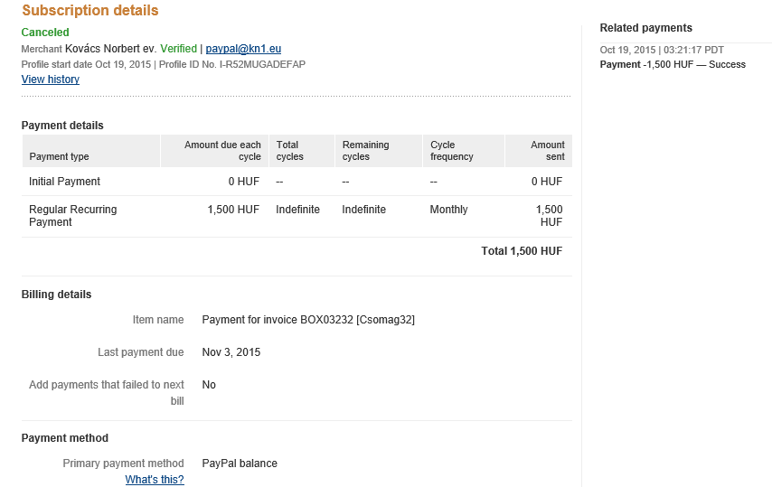This screenshot has height=487, width=772.
Task: Click the Amount due each cycle header
Action: point(222,151)
